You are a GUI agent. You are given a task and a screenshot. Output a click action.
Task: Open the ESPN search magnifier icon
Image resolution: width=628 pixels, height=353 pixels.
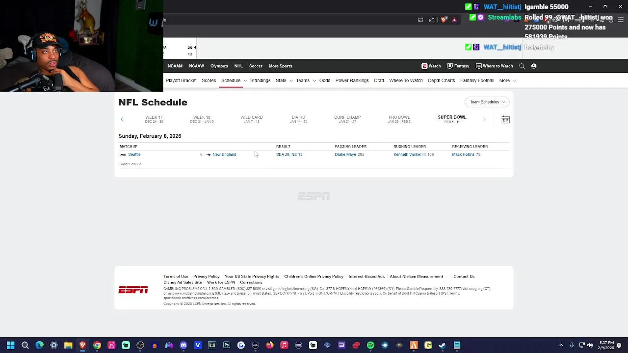click(522, 66)
